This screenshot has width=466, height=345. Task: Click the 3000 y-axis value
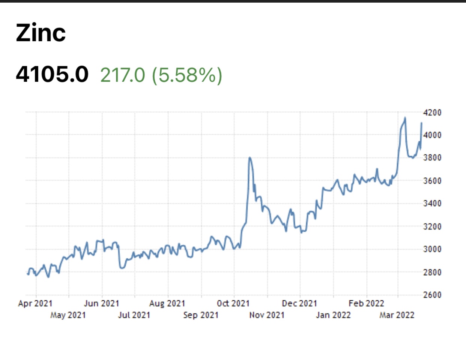pos(432,249)
